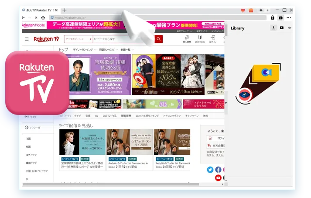The image size is (311, 198).
Task: Open the YouTube social icon
Action: (218, 178)
